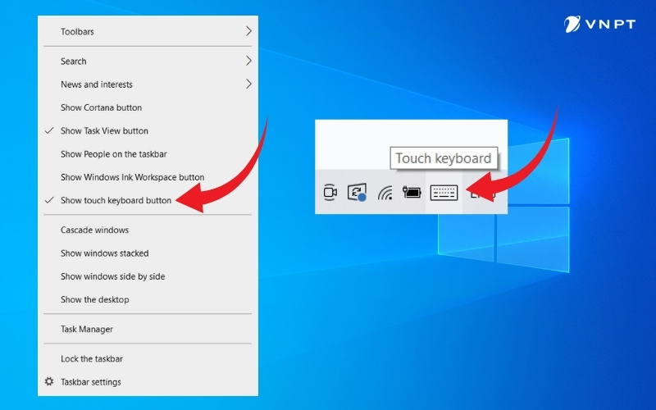Choose Show windows side by side
The image size is (656, 410).
112,276
